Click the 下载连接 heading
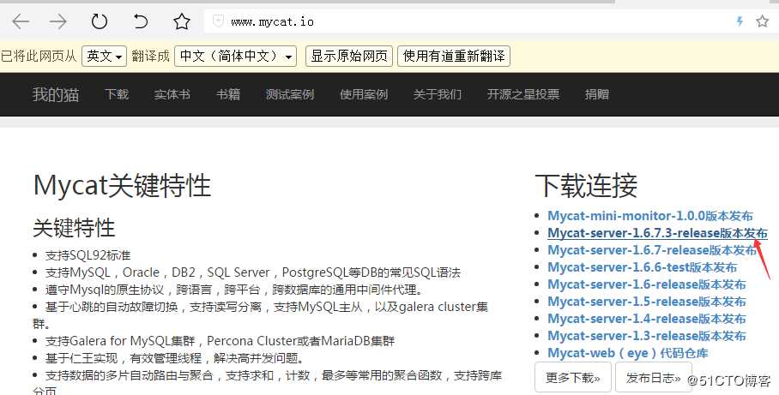Image resolution: width=779 pixels, height=395 pixels. pyautogui.click(x=586, y=186)
